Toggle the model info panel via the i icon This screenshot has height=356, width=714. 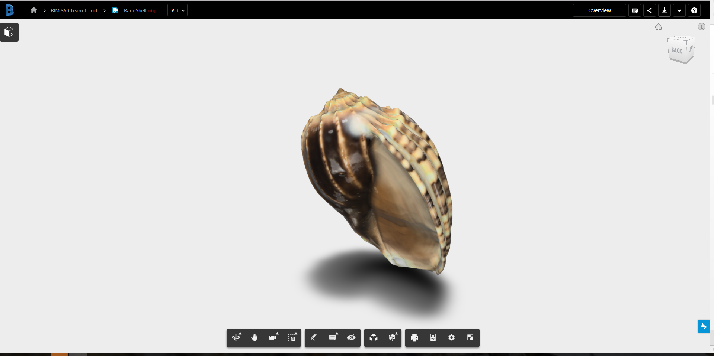(702, 26)
